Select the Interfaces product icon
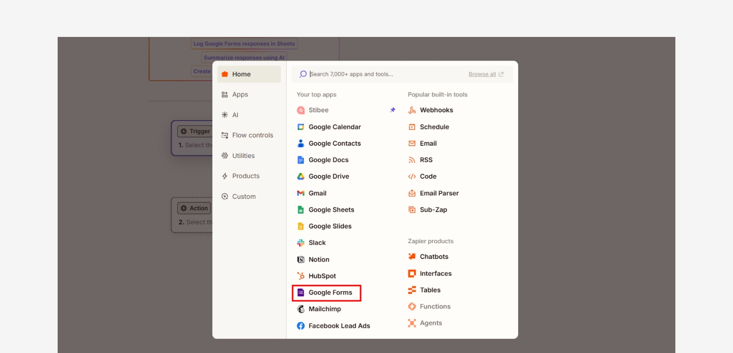This screenshot has width=733, height=353. [412, 274]
